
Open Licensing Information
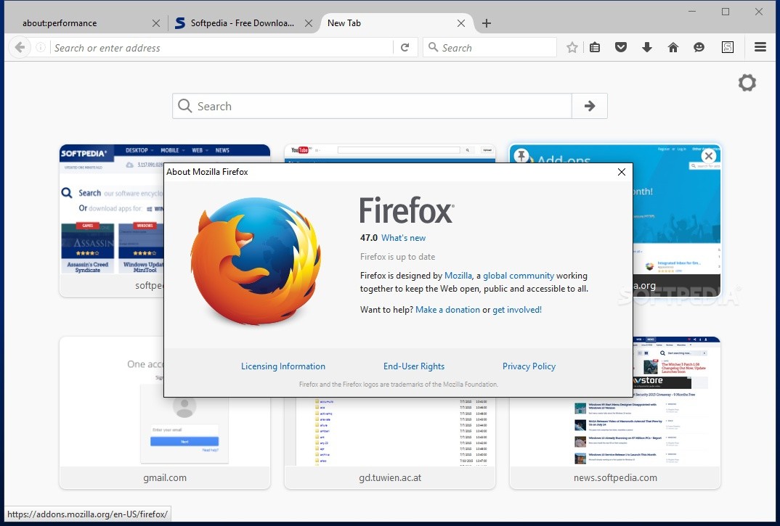pyautogui.click(x=283, y=366)
